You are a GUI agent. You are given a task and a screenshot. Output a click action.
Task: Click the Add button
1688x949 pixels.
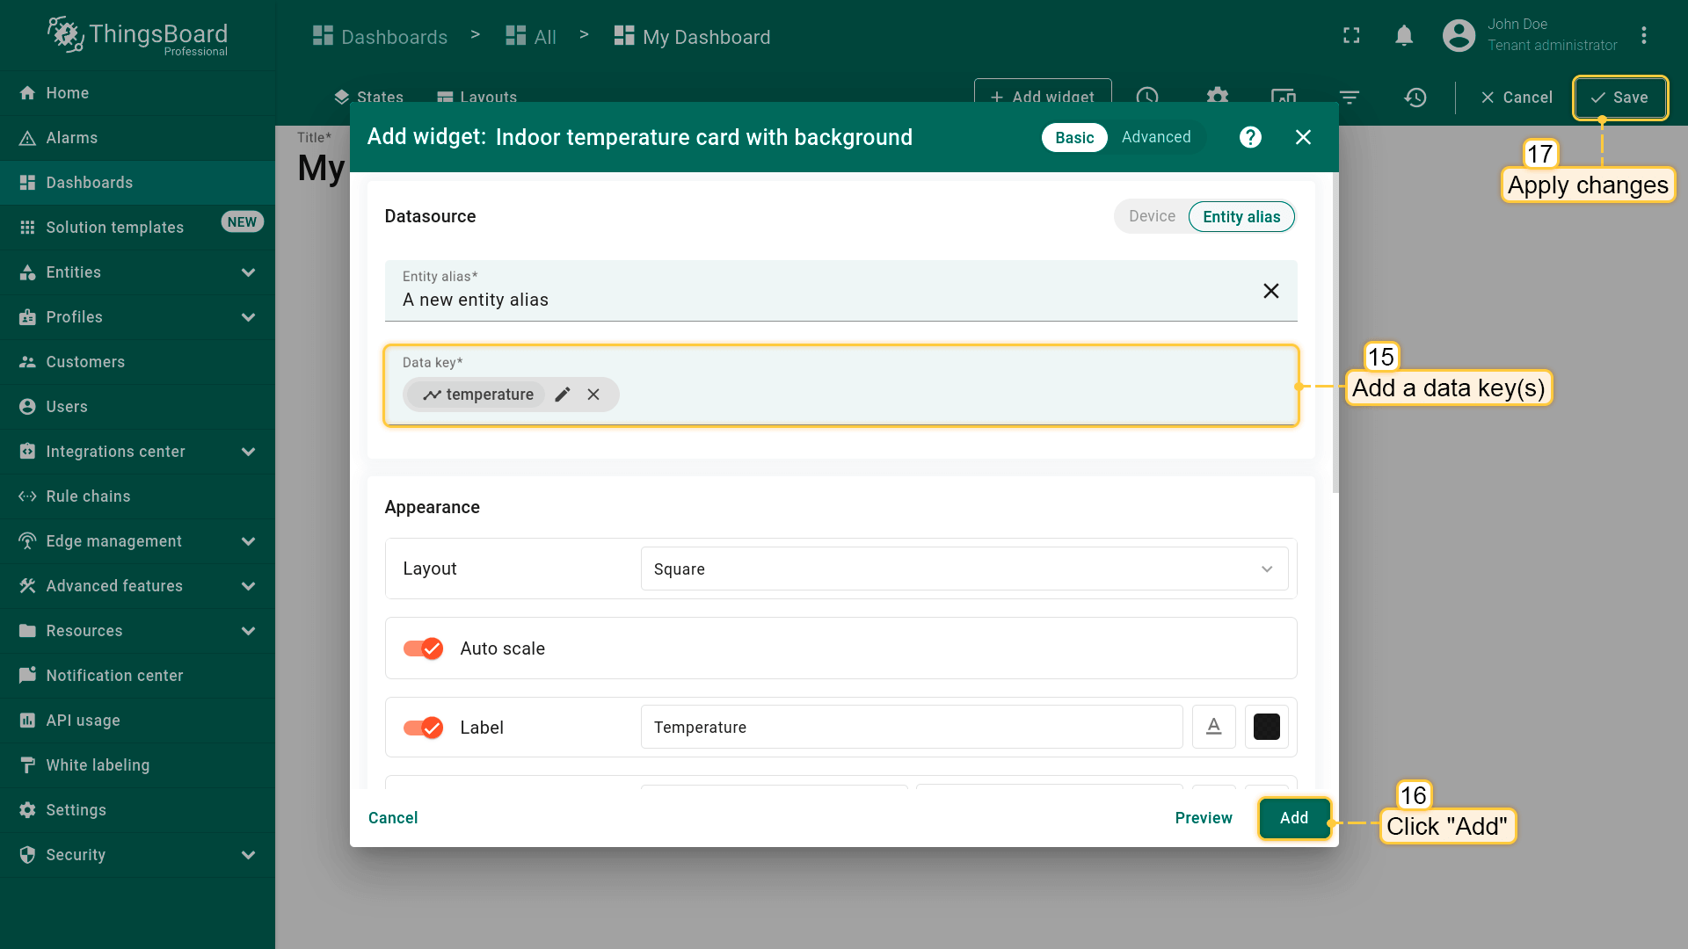point(1293,818)
